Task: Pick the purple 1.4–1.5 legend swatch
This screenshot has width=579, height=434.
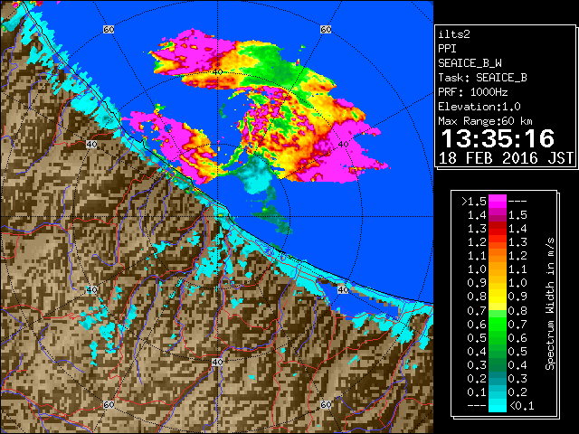Action: 498,215
